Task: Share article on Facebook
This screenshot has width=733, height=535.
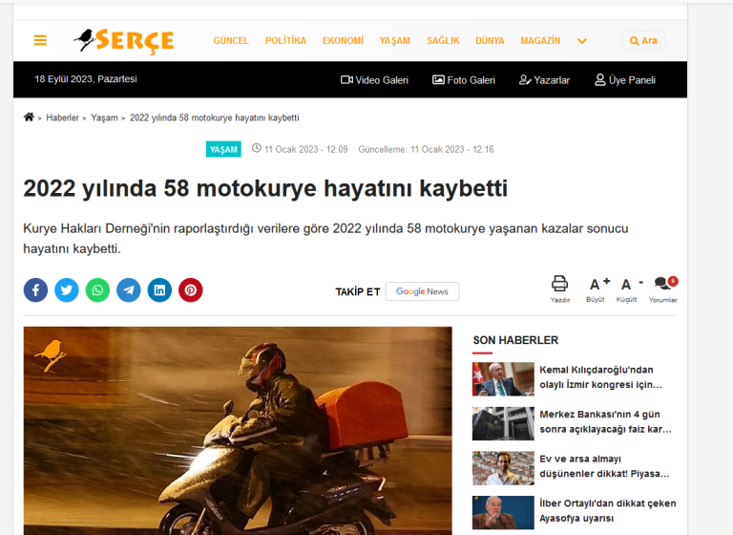Action: tap(35, 290)
